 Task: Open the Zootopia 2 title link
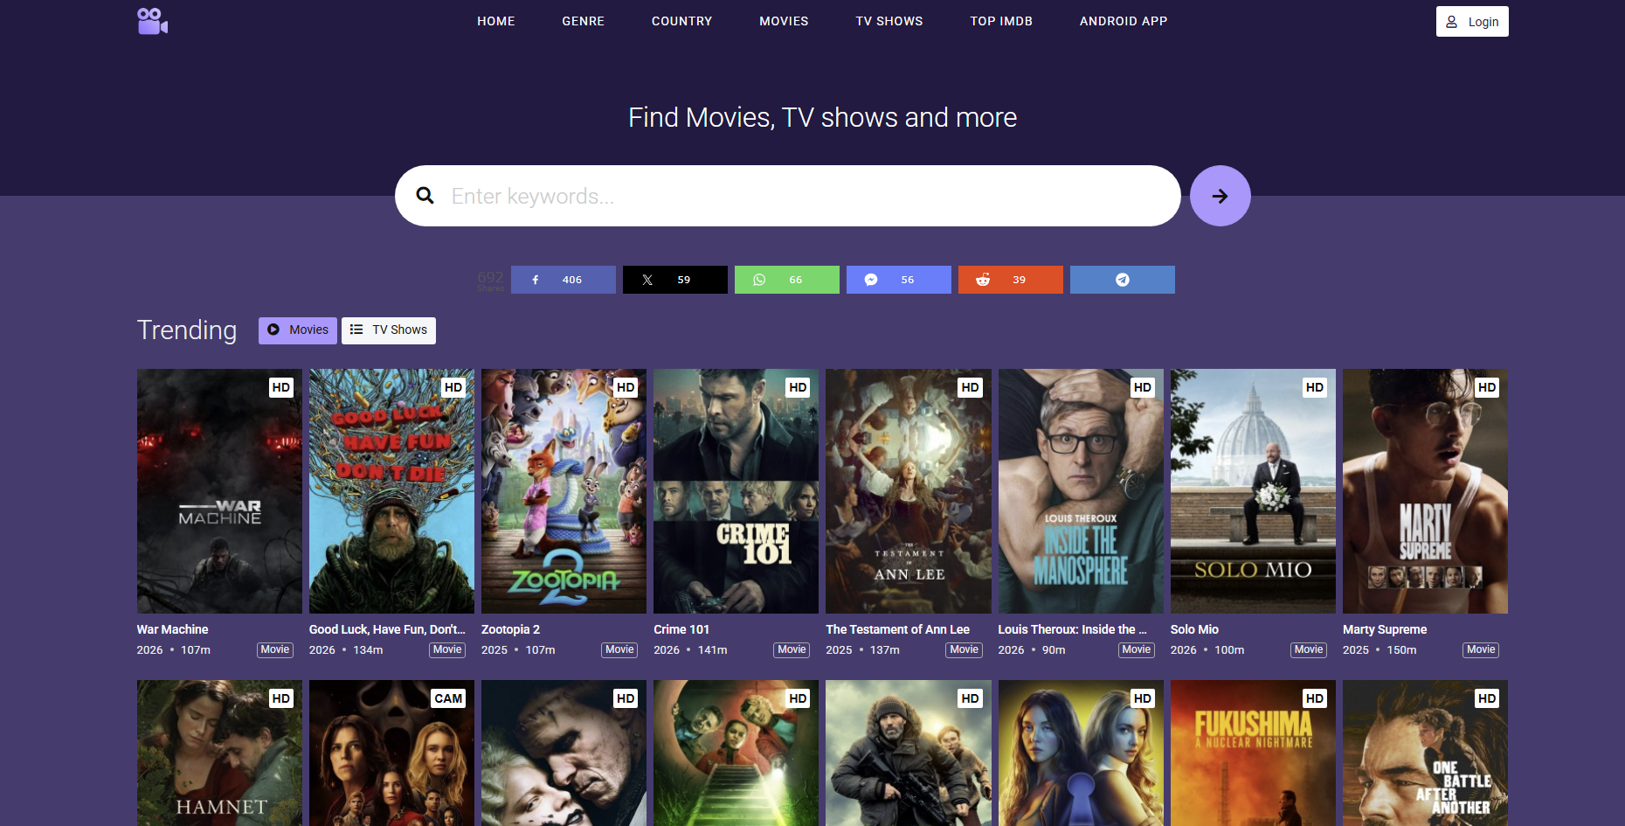(x=510, y=629)
